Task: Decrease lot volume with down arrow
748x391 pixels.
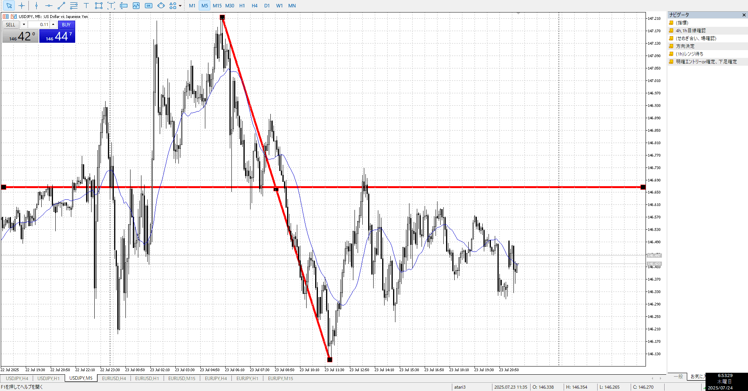Action: click(24, 24)
